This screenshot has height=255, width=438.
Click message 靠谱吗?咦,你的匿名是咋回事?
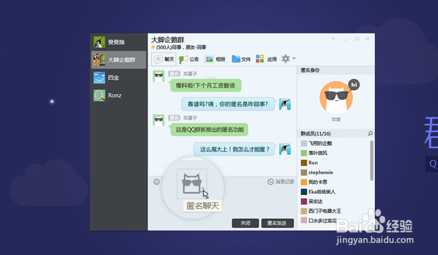(x=228, y=104)
